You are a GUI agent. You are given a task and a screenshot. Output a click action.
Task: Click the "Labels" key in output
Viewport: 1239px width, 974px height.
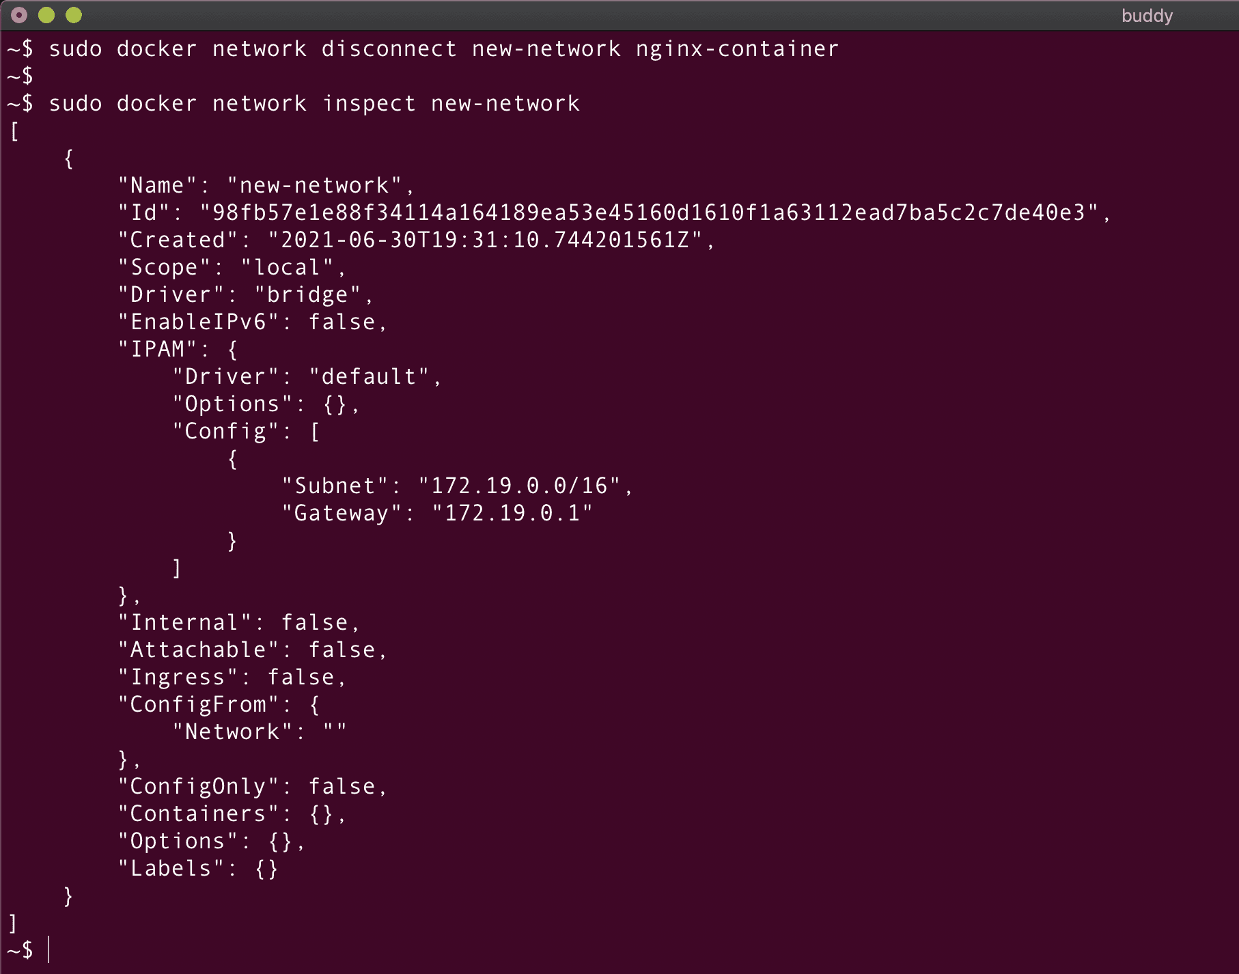[171, 868]
